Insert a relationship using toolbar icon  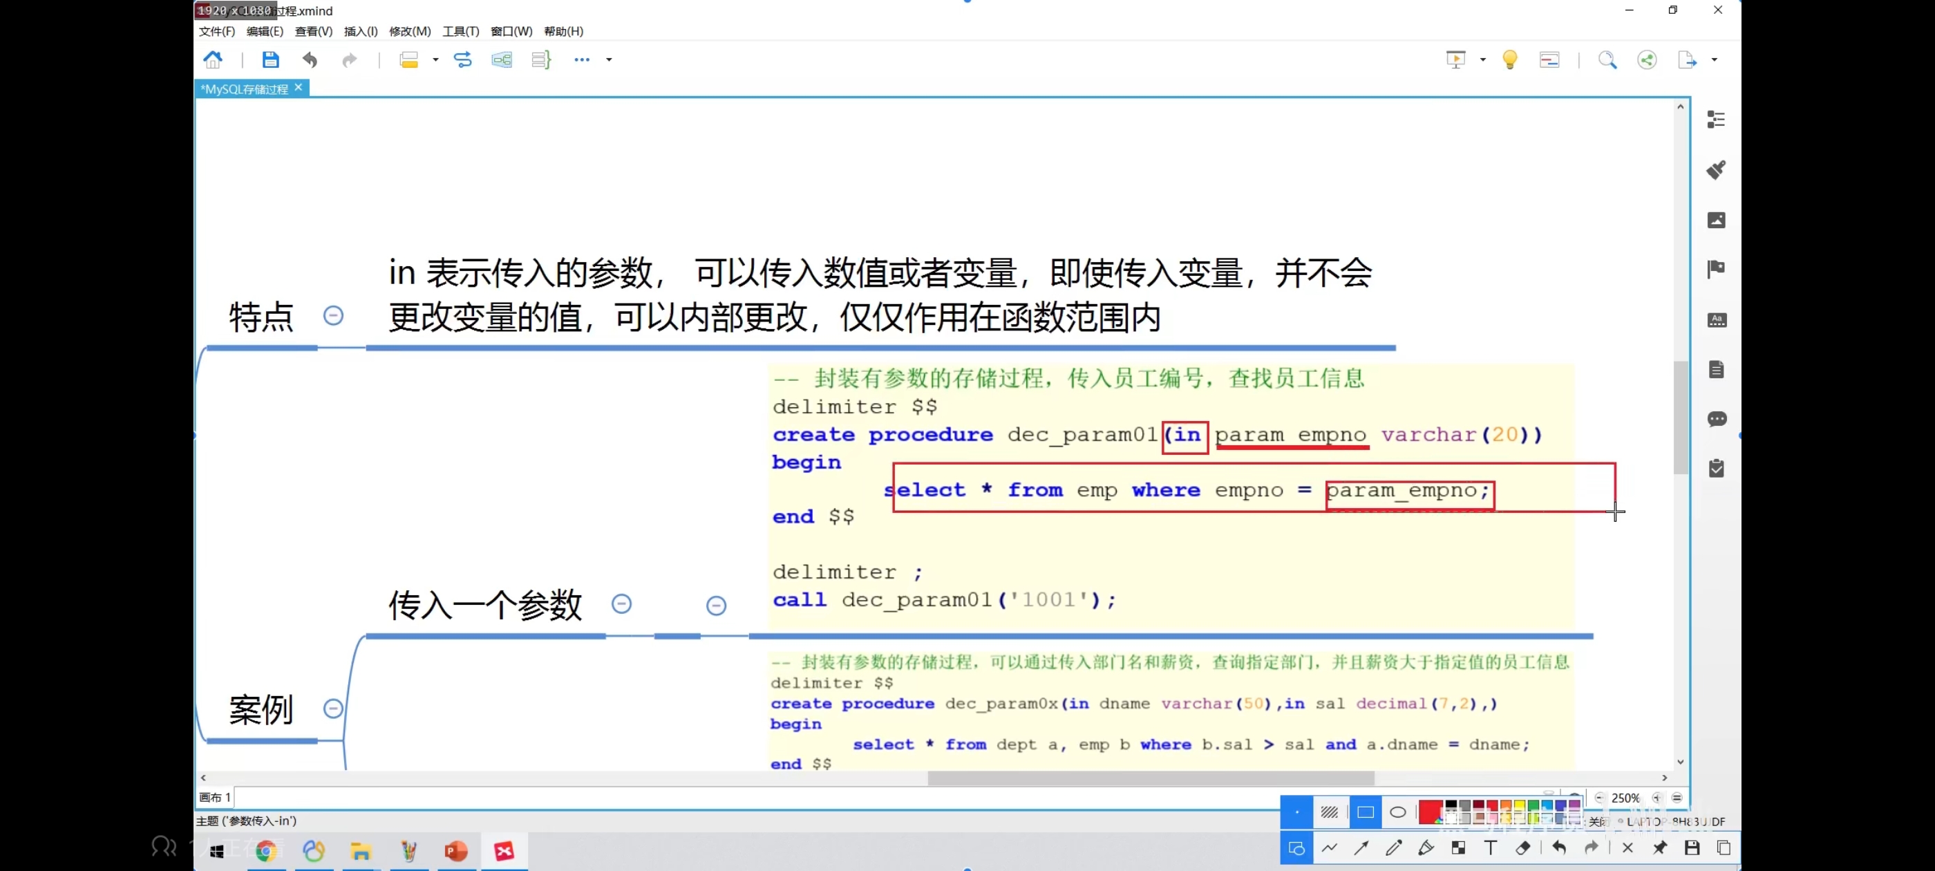(463, 59)
